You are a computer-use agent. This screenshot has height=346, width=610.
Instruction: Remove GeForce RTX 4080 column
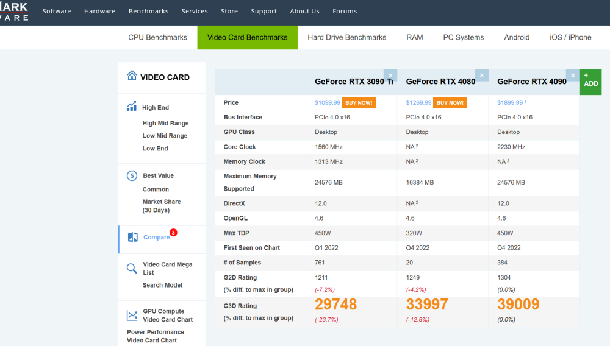(482, 76)
